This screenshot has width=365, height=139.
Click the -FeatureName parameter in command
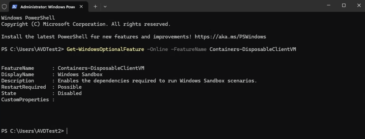189,49
